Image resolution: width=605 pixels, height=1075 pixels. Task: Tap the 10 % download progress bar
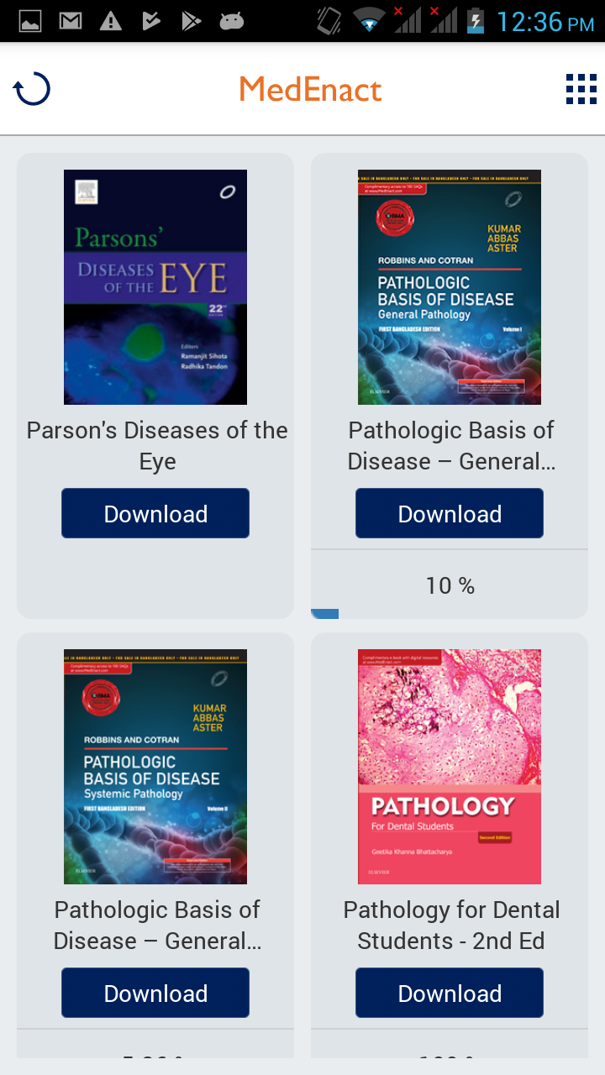point(450,614)
